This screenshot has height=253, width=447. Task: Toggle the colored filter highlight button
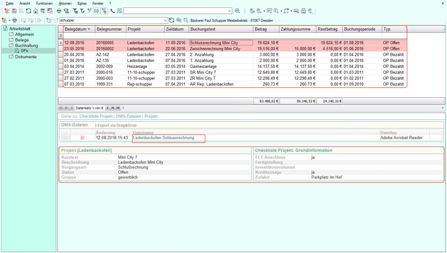104,11
